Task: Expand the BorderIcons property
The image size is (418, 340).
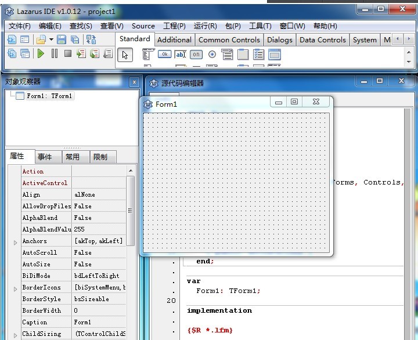Action: pyautogui.click(x=16, y=289)
